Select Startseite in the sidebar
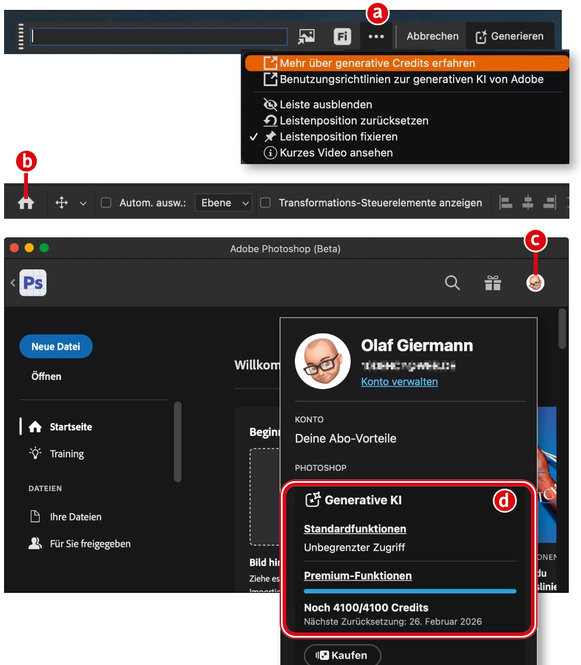 pos(70,426)
